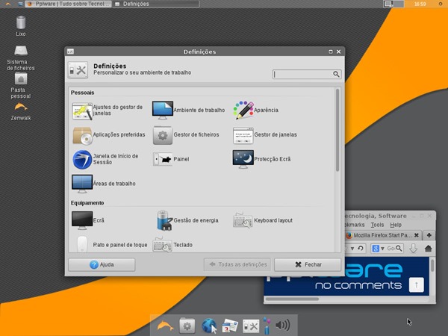
Task: Click the Lixo trash desktop icon
Action: (21, 26)
